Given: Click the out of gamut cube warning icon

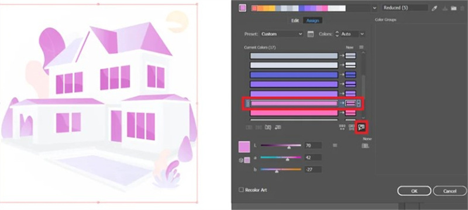Looking at the screenshot, I should [x=241, y=160].
